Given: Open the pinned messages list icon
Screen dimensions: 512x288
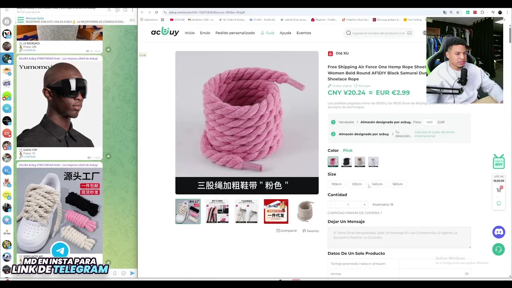Looking at the screenshot, I should coord(132,20).
